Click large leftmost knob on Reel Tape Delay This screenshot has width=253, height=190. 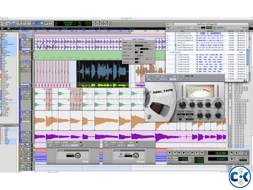pyautogui.click(x=183, y=104)
